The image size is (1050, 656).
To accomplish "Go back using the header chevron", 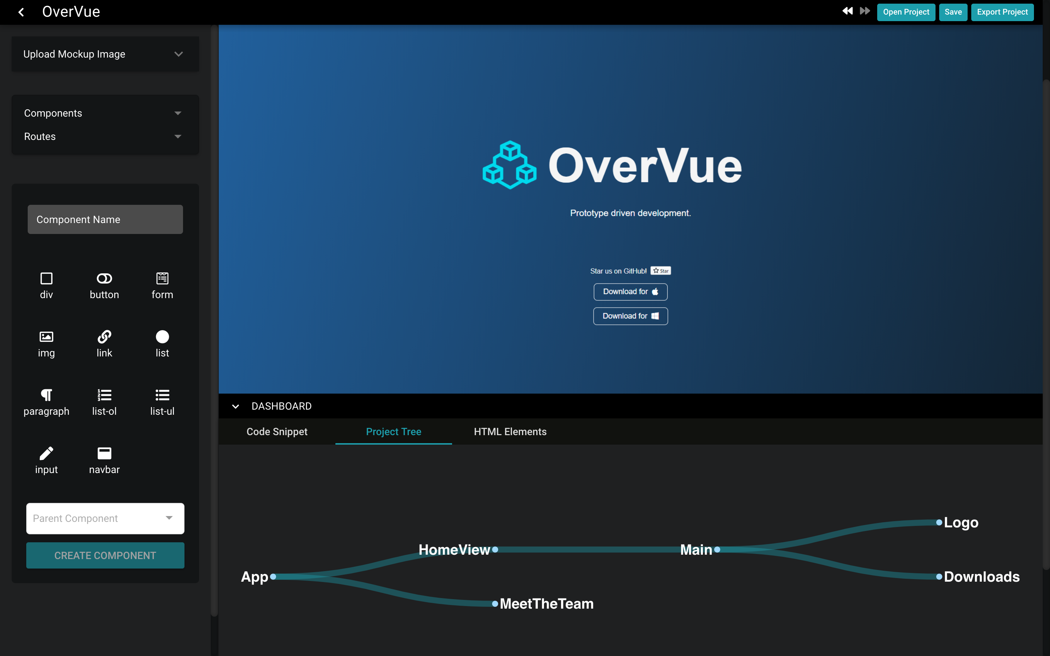I will [21, 12].
